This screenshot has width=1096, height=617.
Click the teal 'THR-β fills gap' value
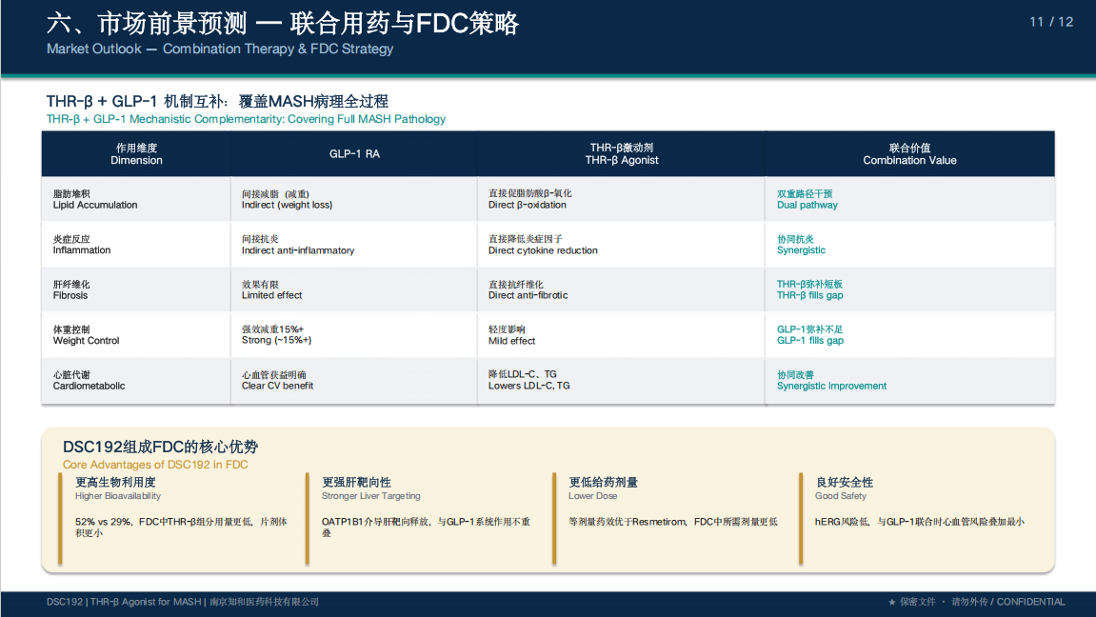[810, 295]
